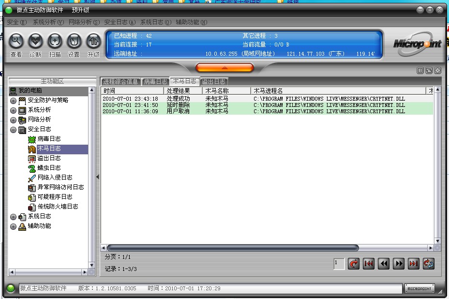The height and width of the screenshot is (299, 449).
Task: Click the MICROPOINT status bar button
Action: (x=419, y=288)
